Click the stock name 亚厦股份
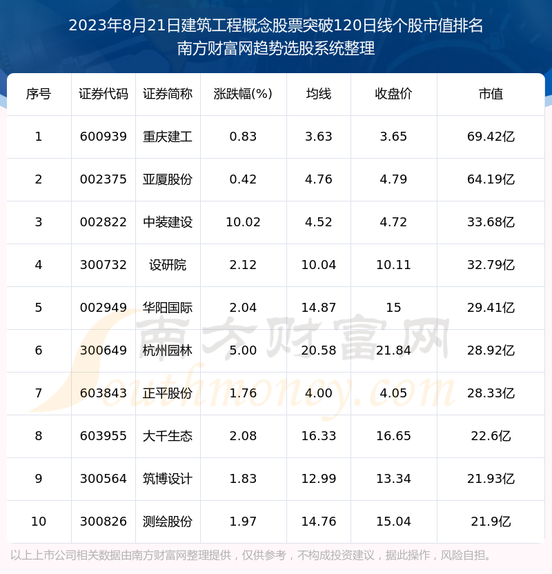The image size is (552, 574). click(168, 179)
